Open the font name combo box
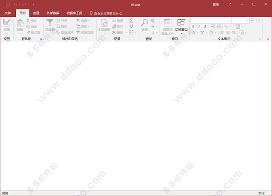Viewport: 272px width, 196px height. coord(211,21)
